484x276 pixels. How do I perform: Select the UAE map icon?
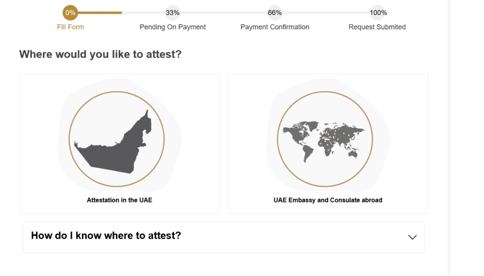pyautogui.click(x=117, y=139)
